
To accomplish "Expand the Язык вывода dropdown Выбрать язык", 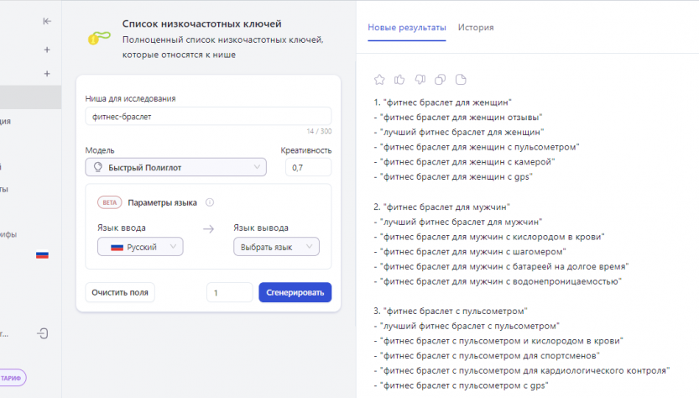I will click(275, 247).
